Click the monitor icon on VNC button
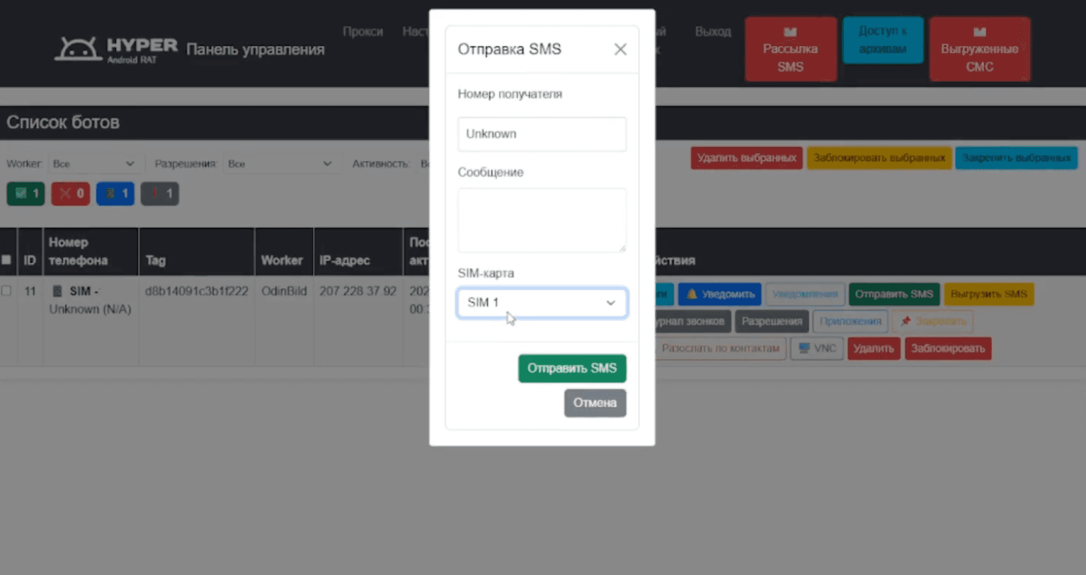1086x575 pixels. coord(804,349)
